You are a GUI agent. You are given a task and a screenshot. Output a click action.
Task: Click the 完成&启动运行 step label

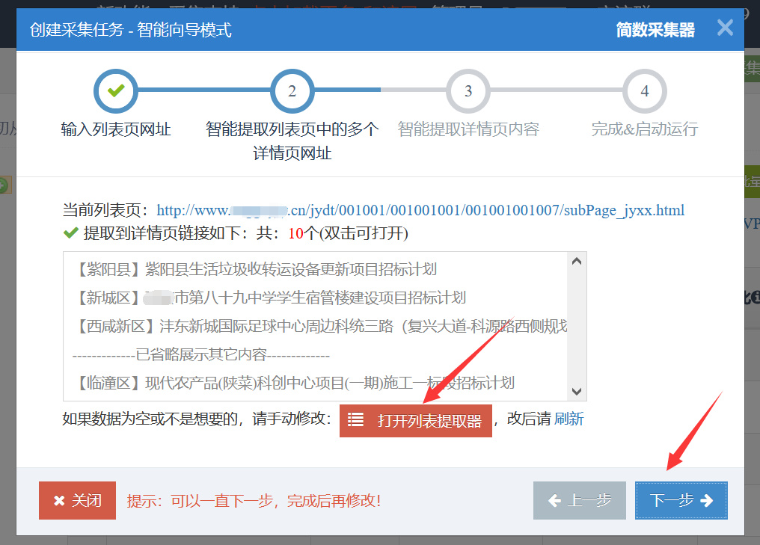[x=645, y=129]
